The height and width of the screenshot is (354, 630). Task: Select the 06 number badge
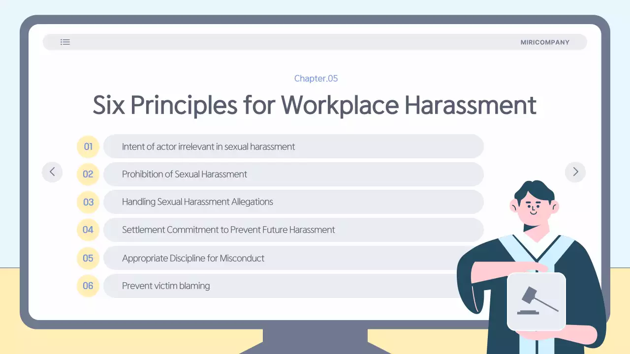[88, 286]
